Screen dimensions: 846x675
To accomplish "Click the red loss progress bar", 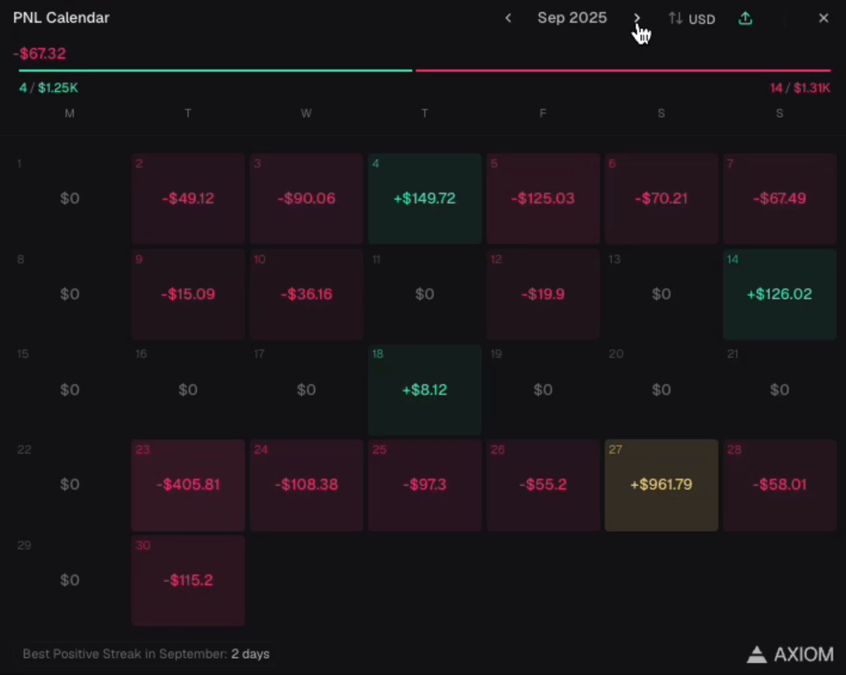I will (623, 70).
